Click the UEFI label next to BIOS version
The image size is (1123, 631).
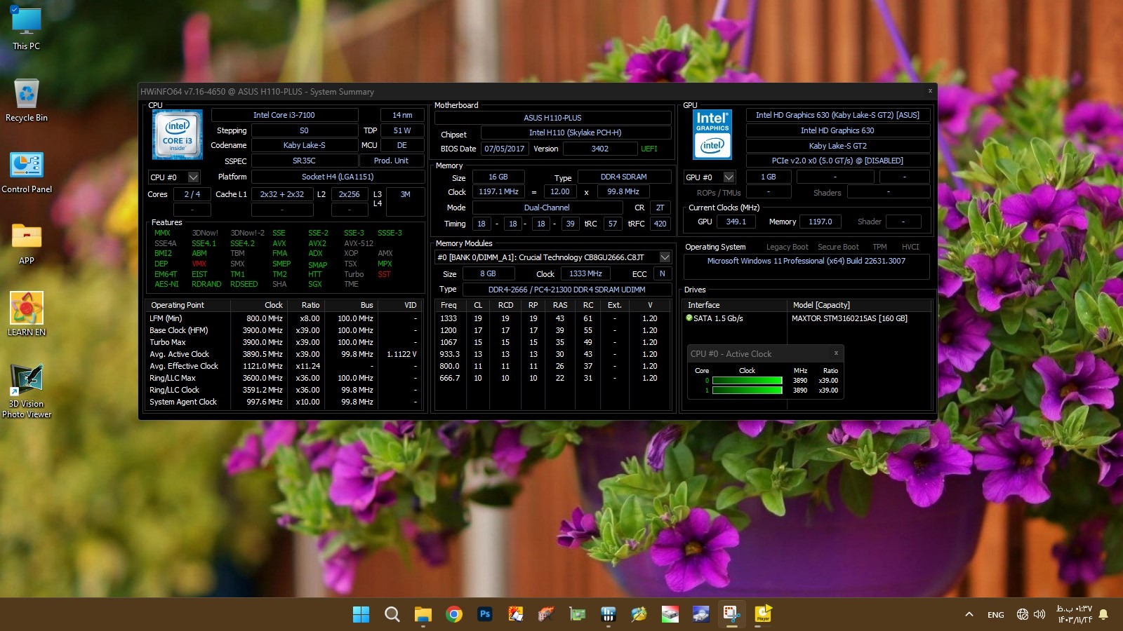(649, 149)
